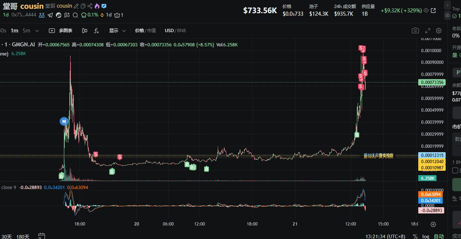Open the Telegram link icon
Viewport: 461px width, 239px height.
(50, 15)
